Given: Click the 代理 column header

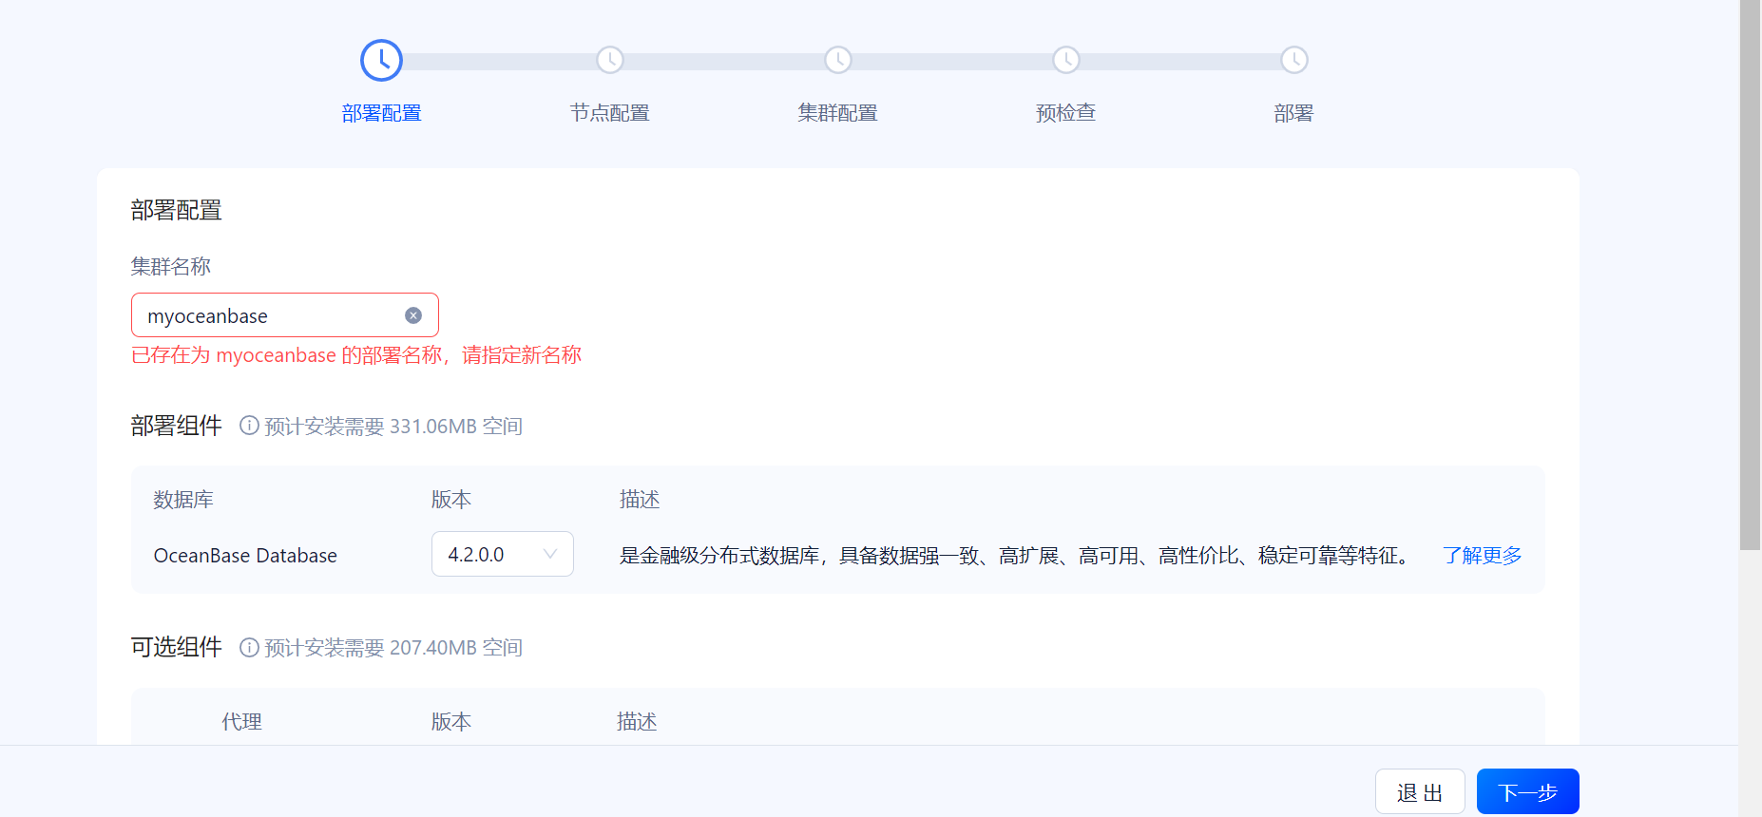Looking at the screenshot, I should coord(242,722).
